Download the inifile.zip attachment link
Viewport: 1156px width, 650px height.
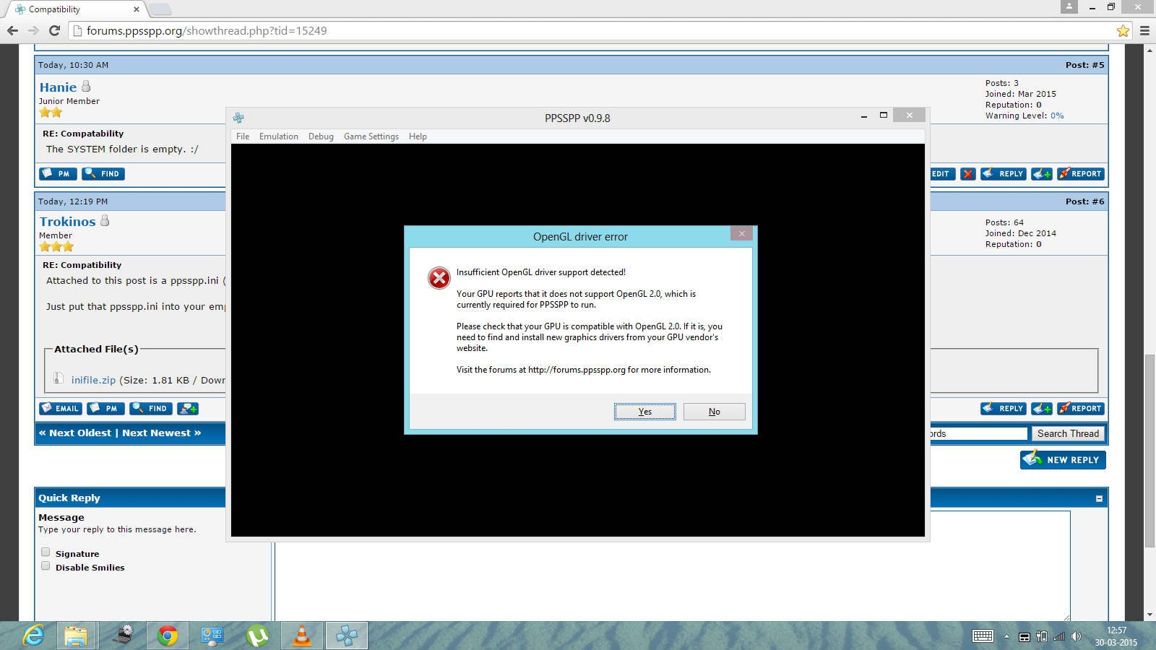tap(93, 380)
